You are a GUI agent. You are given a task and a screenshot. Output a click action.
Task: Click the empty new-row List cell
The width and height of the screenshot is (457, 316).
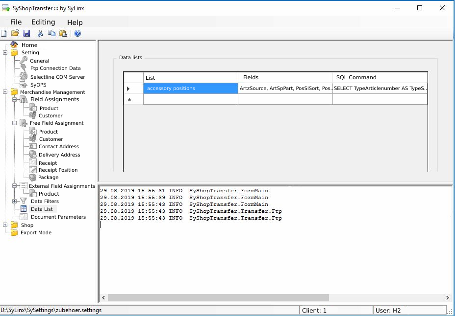tap(191, 99)
